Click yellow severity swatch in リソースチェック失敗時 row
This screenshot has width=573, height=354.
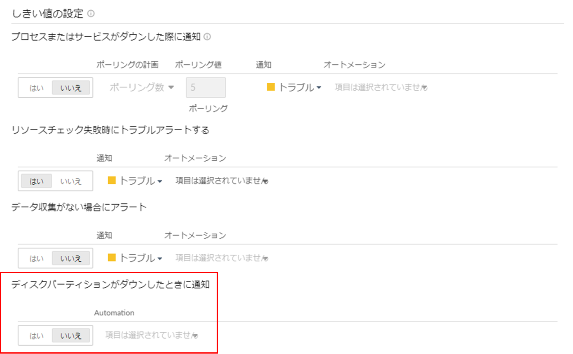click(112, 181)
